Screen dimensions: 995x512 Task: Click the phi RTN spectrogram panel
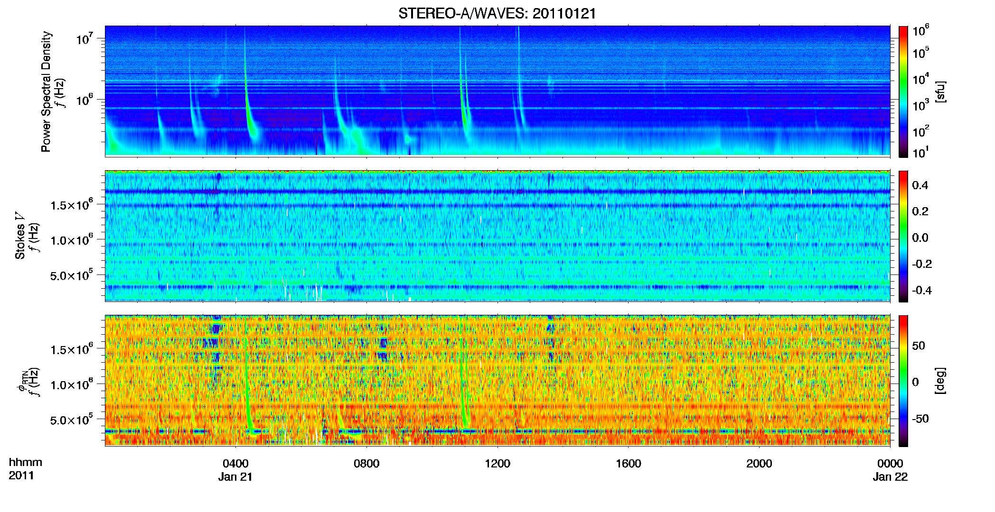pos(497,380)
